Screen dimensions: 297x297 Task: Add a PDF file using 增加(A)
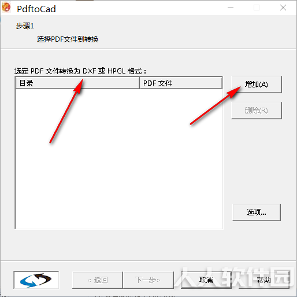pos(257,85)
